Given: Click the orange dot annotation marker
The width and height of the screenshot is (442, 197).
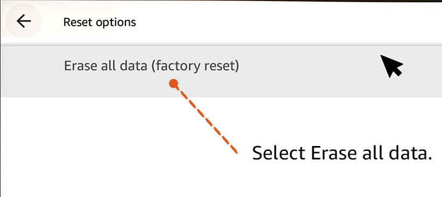Looking at the screenshot, I should [174, 84].
